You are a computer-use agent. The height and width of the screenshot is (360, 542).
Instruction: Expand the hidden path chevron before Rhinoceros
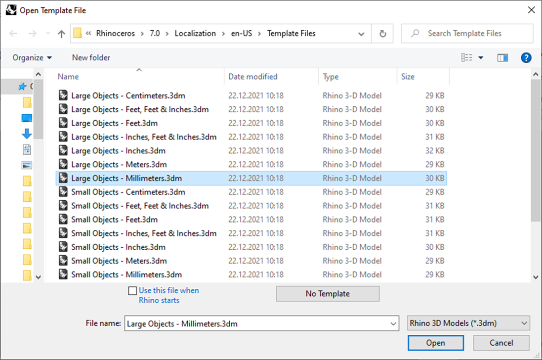tap(88, 33)
